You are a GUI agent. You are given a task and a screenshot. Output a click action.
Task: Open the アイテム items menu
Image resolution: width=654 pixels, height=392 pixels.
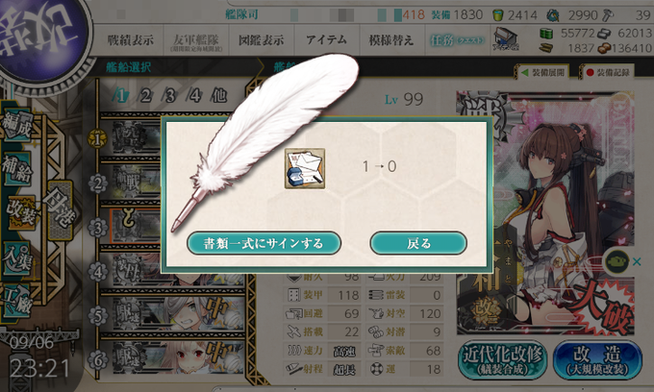327,40
